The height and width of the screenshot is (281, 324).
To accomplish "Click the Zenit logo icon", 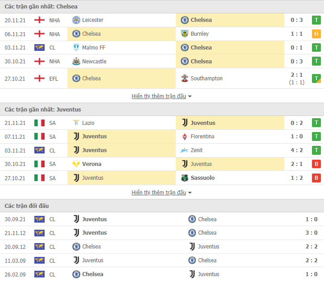I will point(184,150).
